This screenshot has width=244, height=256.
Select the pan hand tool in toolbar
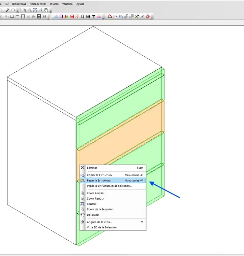[x=46, y=10]
